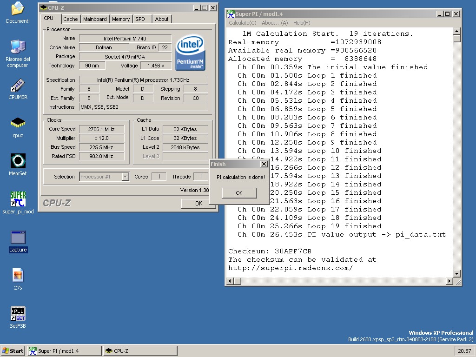This screenshot has height=357, width=476.
Task: Click Super PI vertical scrollbar up arrow
Action: point(457,31)
